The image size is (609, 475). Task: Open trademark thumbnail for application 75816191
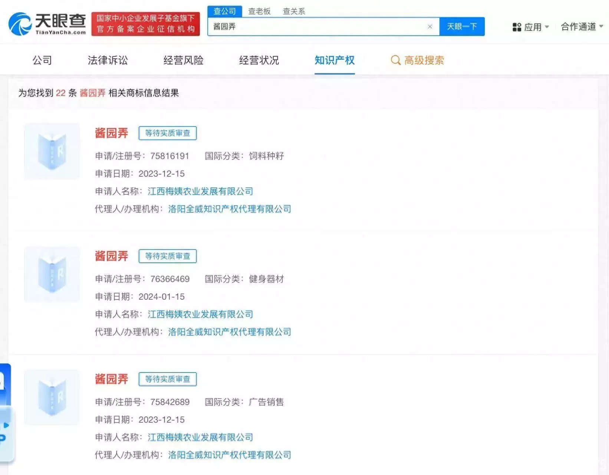point(52,151)
